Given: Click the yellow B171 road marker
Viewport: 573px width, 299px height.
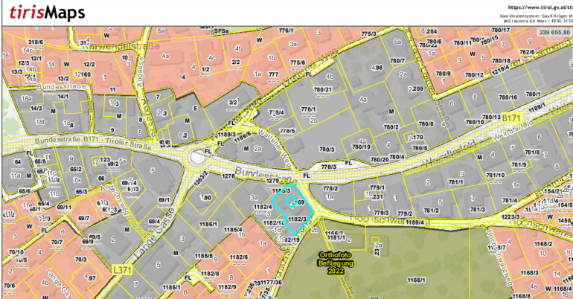Looking at the screenshot, I should [x=511, y=118].
